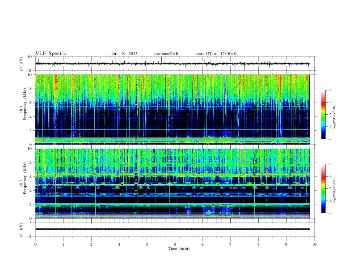The image size is (354, 274).
Task: Click the "Time (min)" axis label
Action: pyautogui.click(x=179, y=248)
